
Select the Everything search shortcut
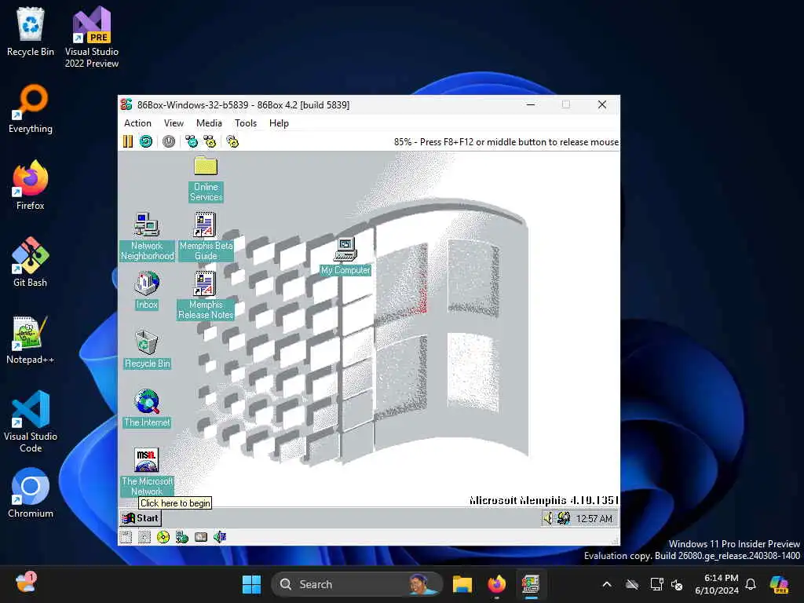(31, 108)
